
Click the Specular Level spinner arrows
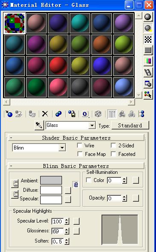tap(67, 221)
